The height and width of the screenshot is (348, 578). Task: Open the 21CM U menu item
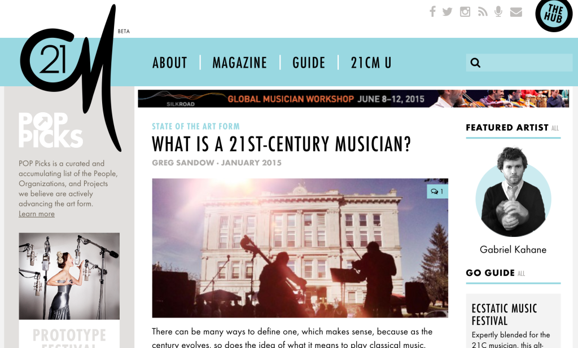point(371,63)
